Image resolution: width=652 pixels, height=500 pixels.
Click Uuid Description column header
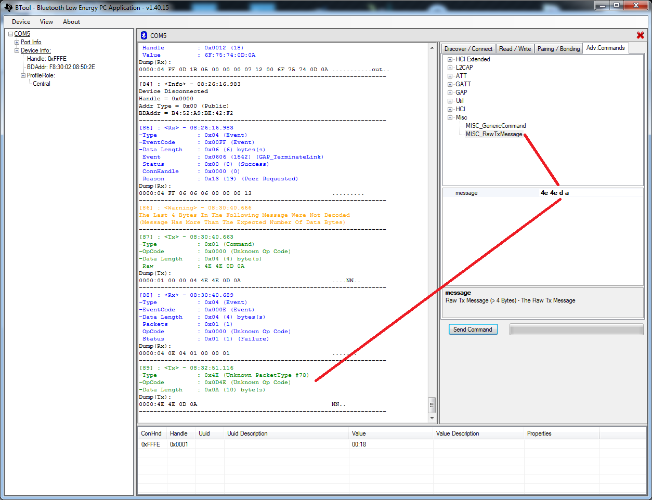coord(286,433)
